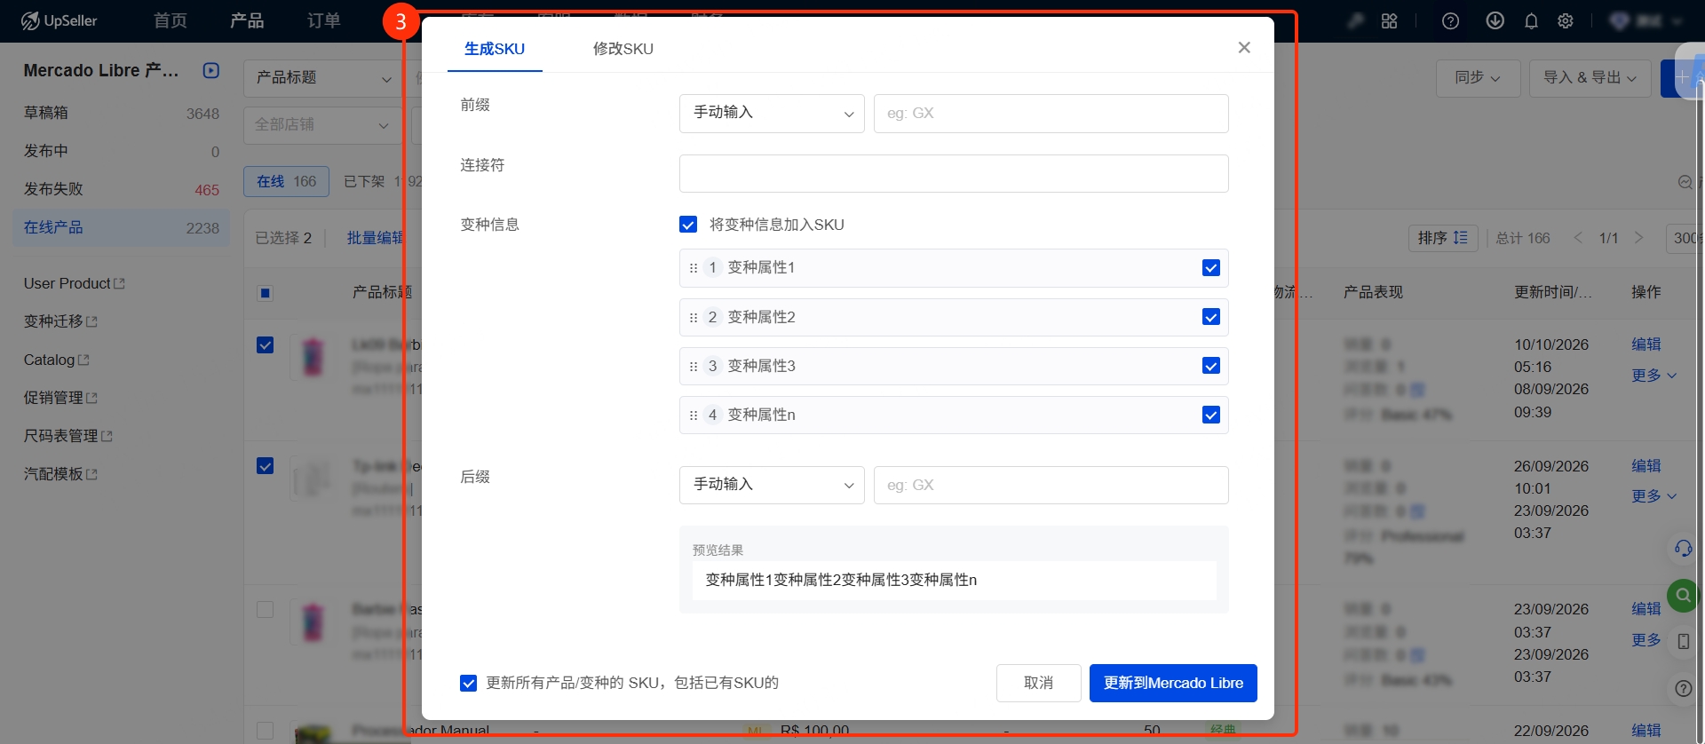Click the 连接符 input field
This screenshot has height=744, width=1705.
pyautogui.click(x=954, y=173)
